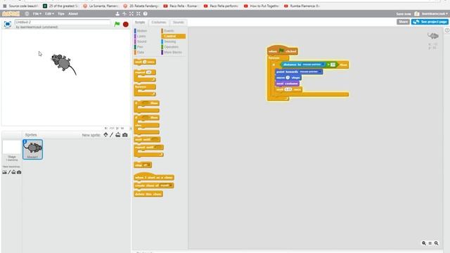
Task: Select the Looks block category
Action: (141, 36)
